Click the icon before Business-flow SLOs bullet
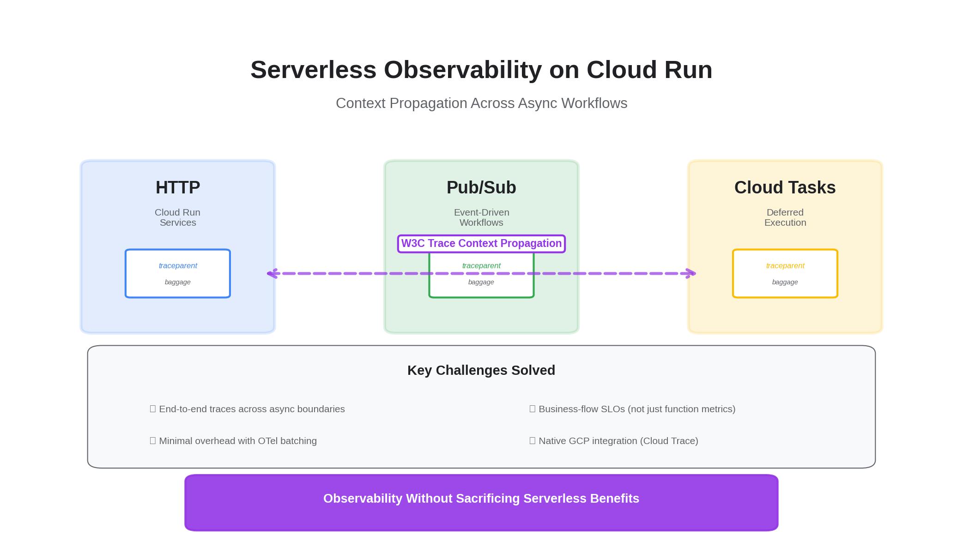 pyautogui.click(x=532, y=409)
